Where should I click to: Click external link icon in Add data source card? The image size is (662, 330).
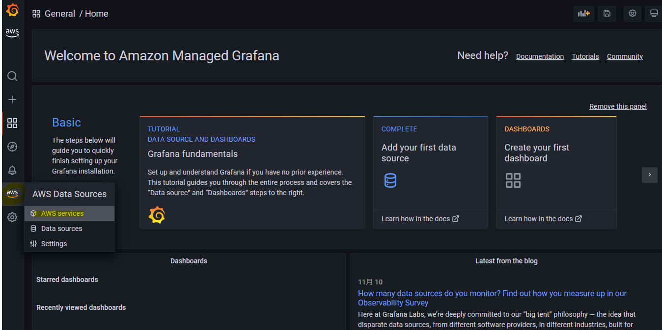tap(456, 219)
